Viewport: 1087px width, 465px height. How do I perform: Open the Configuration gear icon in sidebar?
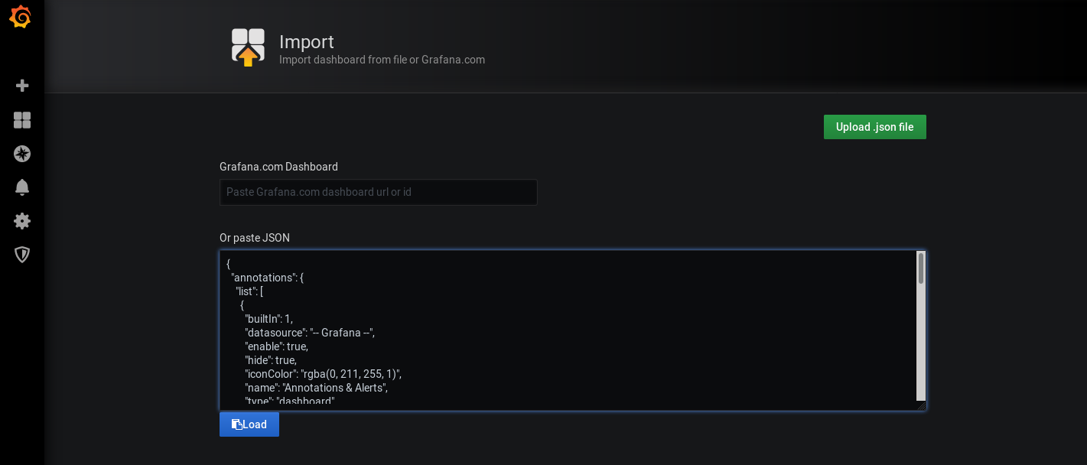point(22,221)
